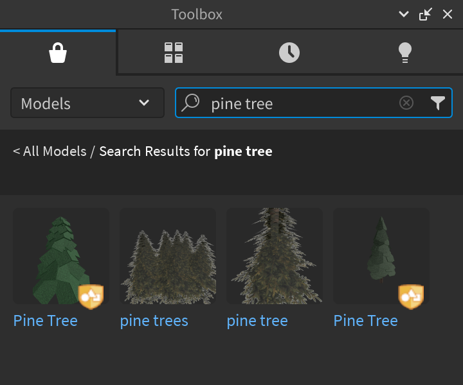Click the search magnifier icon
The width and height of the screenshot is (463, 385).
(x=191, y=103)
